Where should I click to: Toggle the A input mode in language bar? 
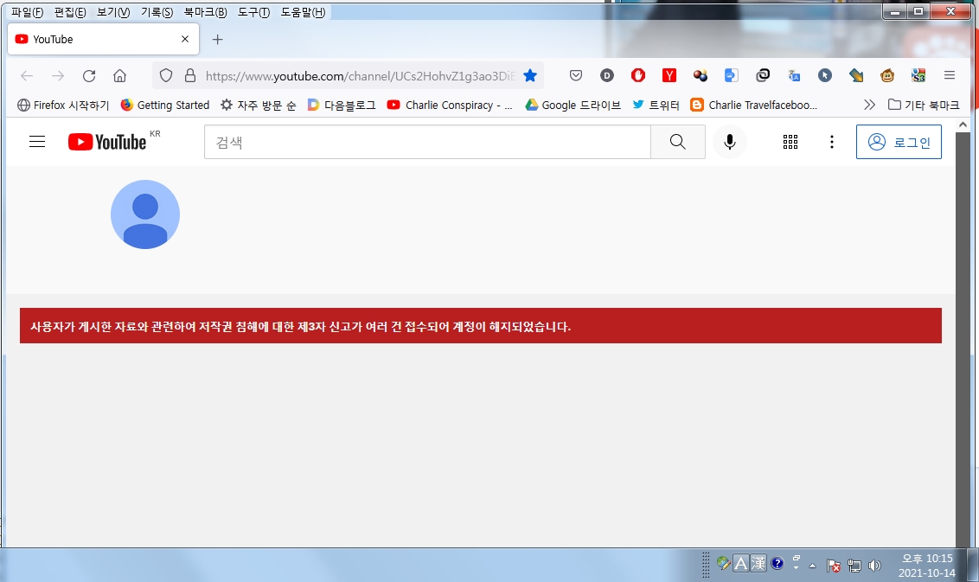tap(740, 563)
